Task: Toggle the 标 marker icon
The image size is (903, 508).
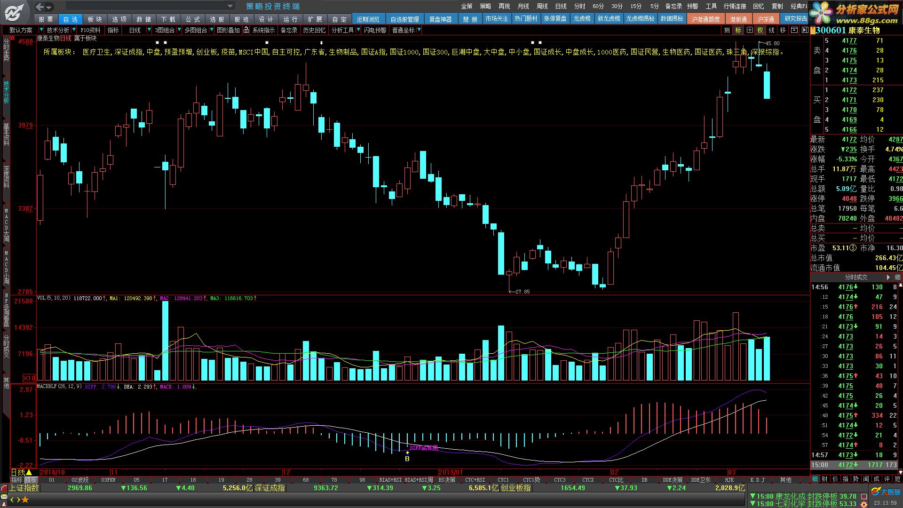Action: (738, 30)
